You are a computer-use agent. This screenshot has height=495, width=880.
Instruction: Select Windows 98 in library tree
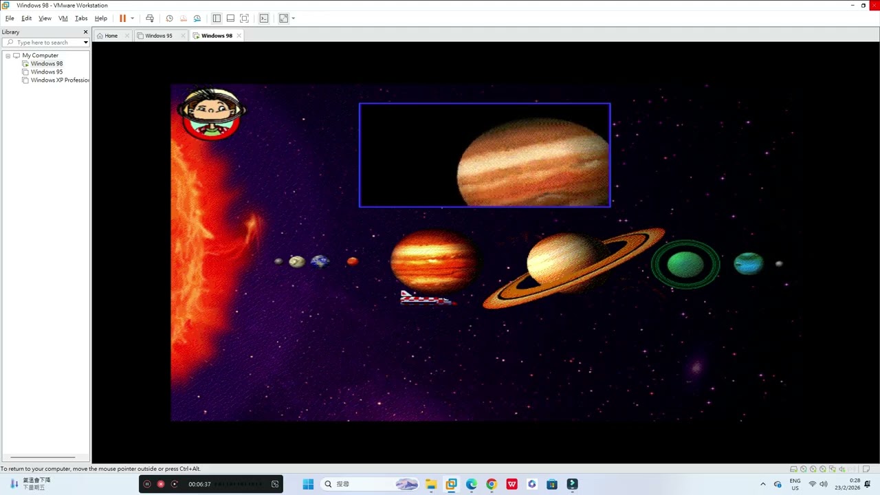click(46, 64)
